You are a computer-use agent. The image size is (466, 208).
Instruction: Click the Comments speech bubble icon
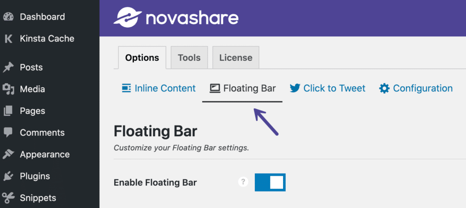click(x=8, y=133)
